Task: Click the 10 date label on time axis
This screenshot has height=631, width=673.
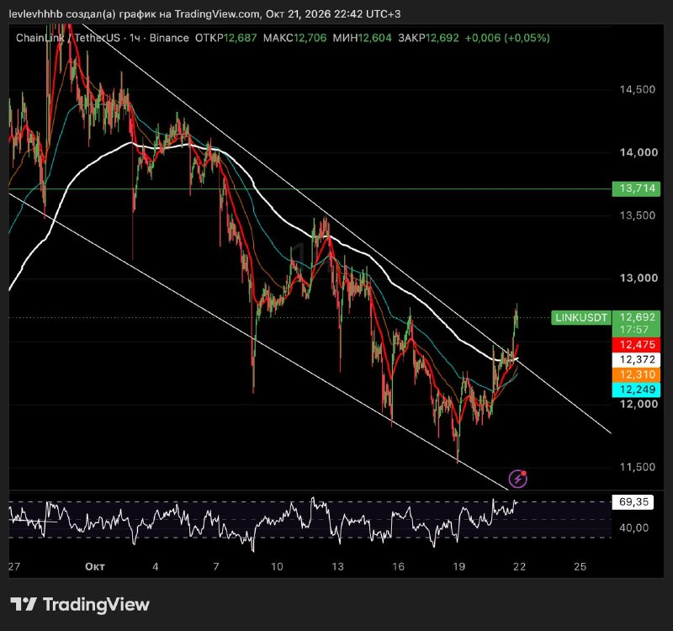Action: point(277,566)
